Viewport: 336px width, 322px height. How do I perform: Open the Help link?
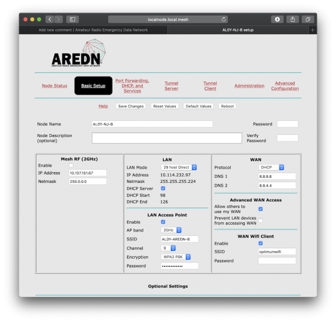103,106
